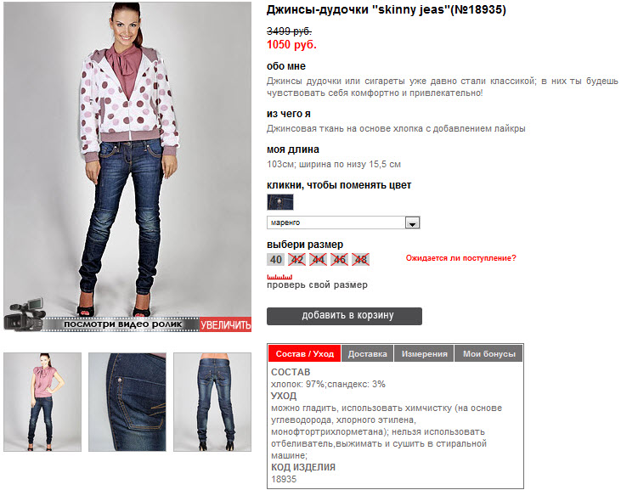This screenshot has width=621, height=490.
Task: Open the Измерения tab
Action: click(424, 354)
